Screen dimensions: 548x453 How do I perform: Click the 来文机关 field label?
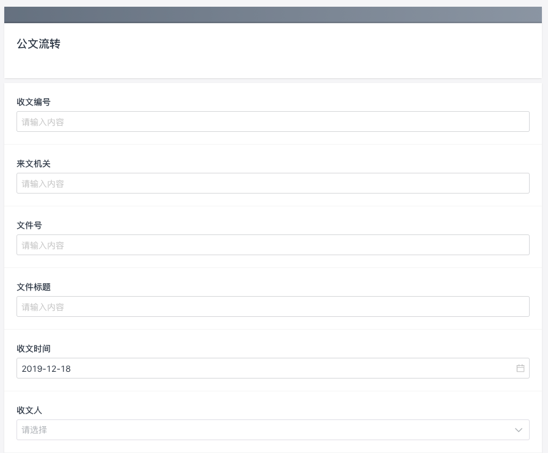pos(34,164)
